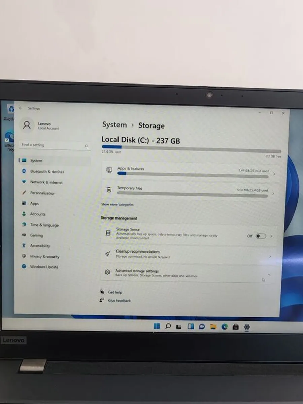Click the Settings gear on taskbar

pos(247,327)
